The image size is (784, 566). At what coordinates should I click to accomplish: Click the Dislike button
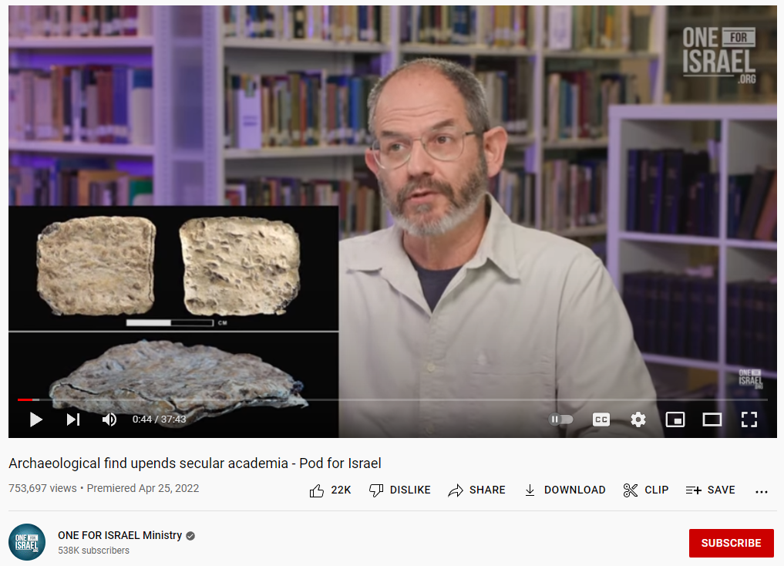pos(399,490)
